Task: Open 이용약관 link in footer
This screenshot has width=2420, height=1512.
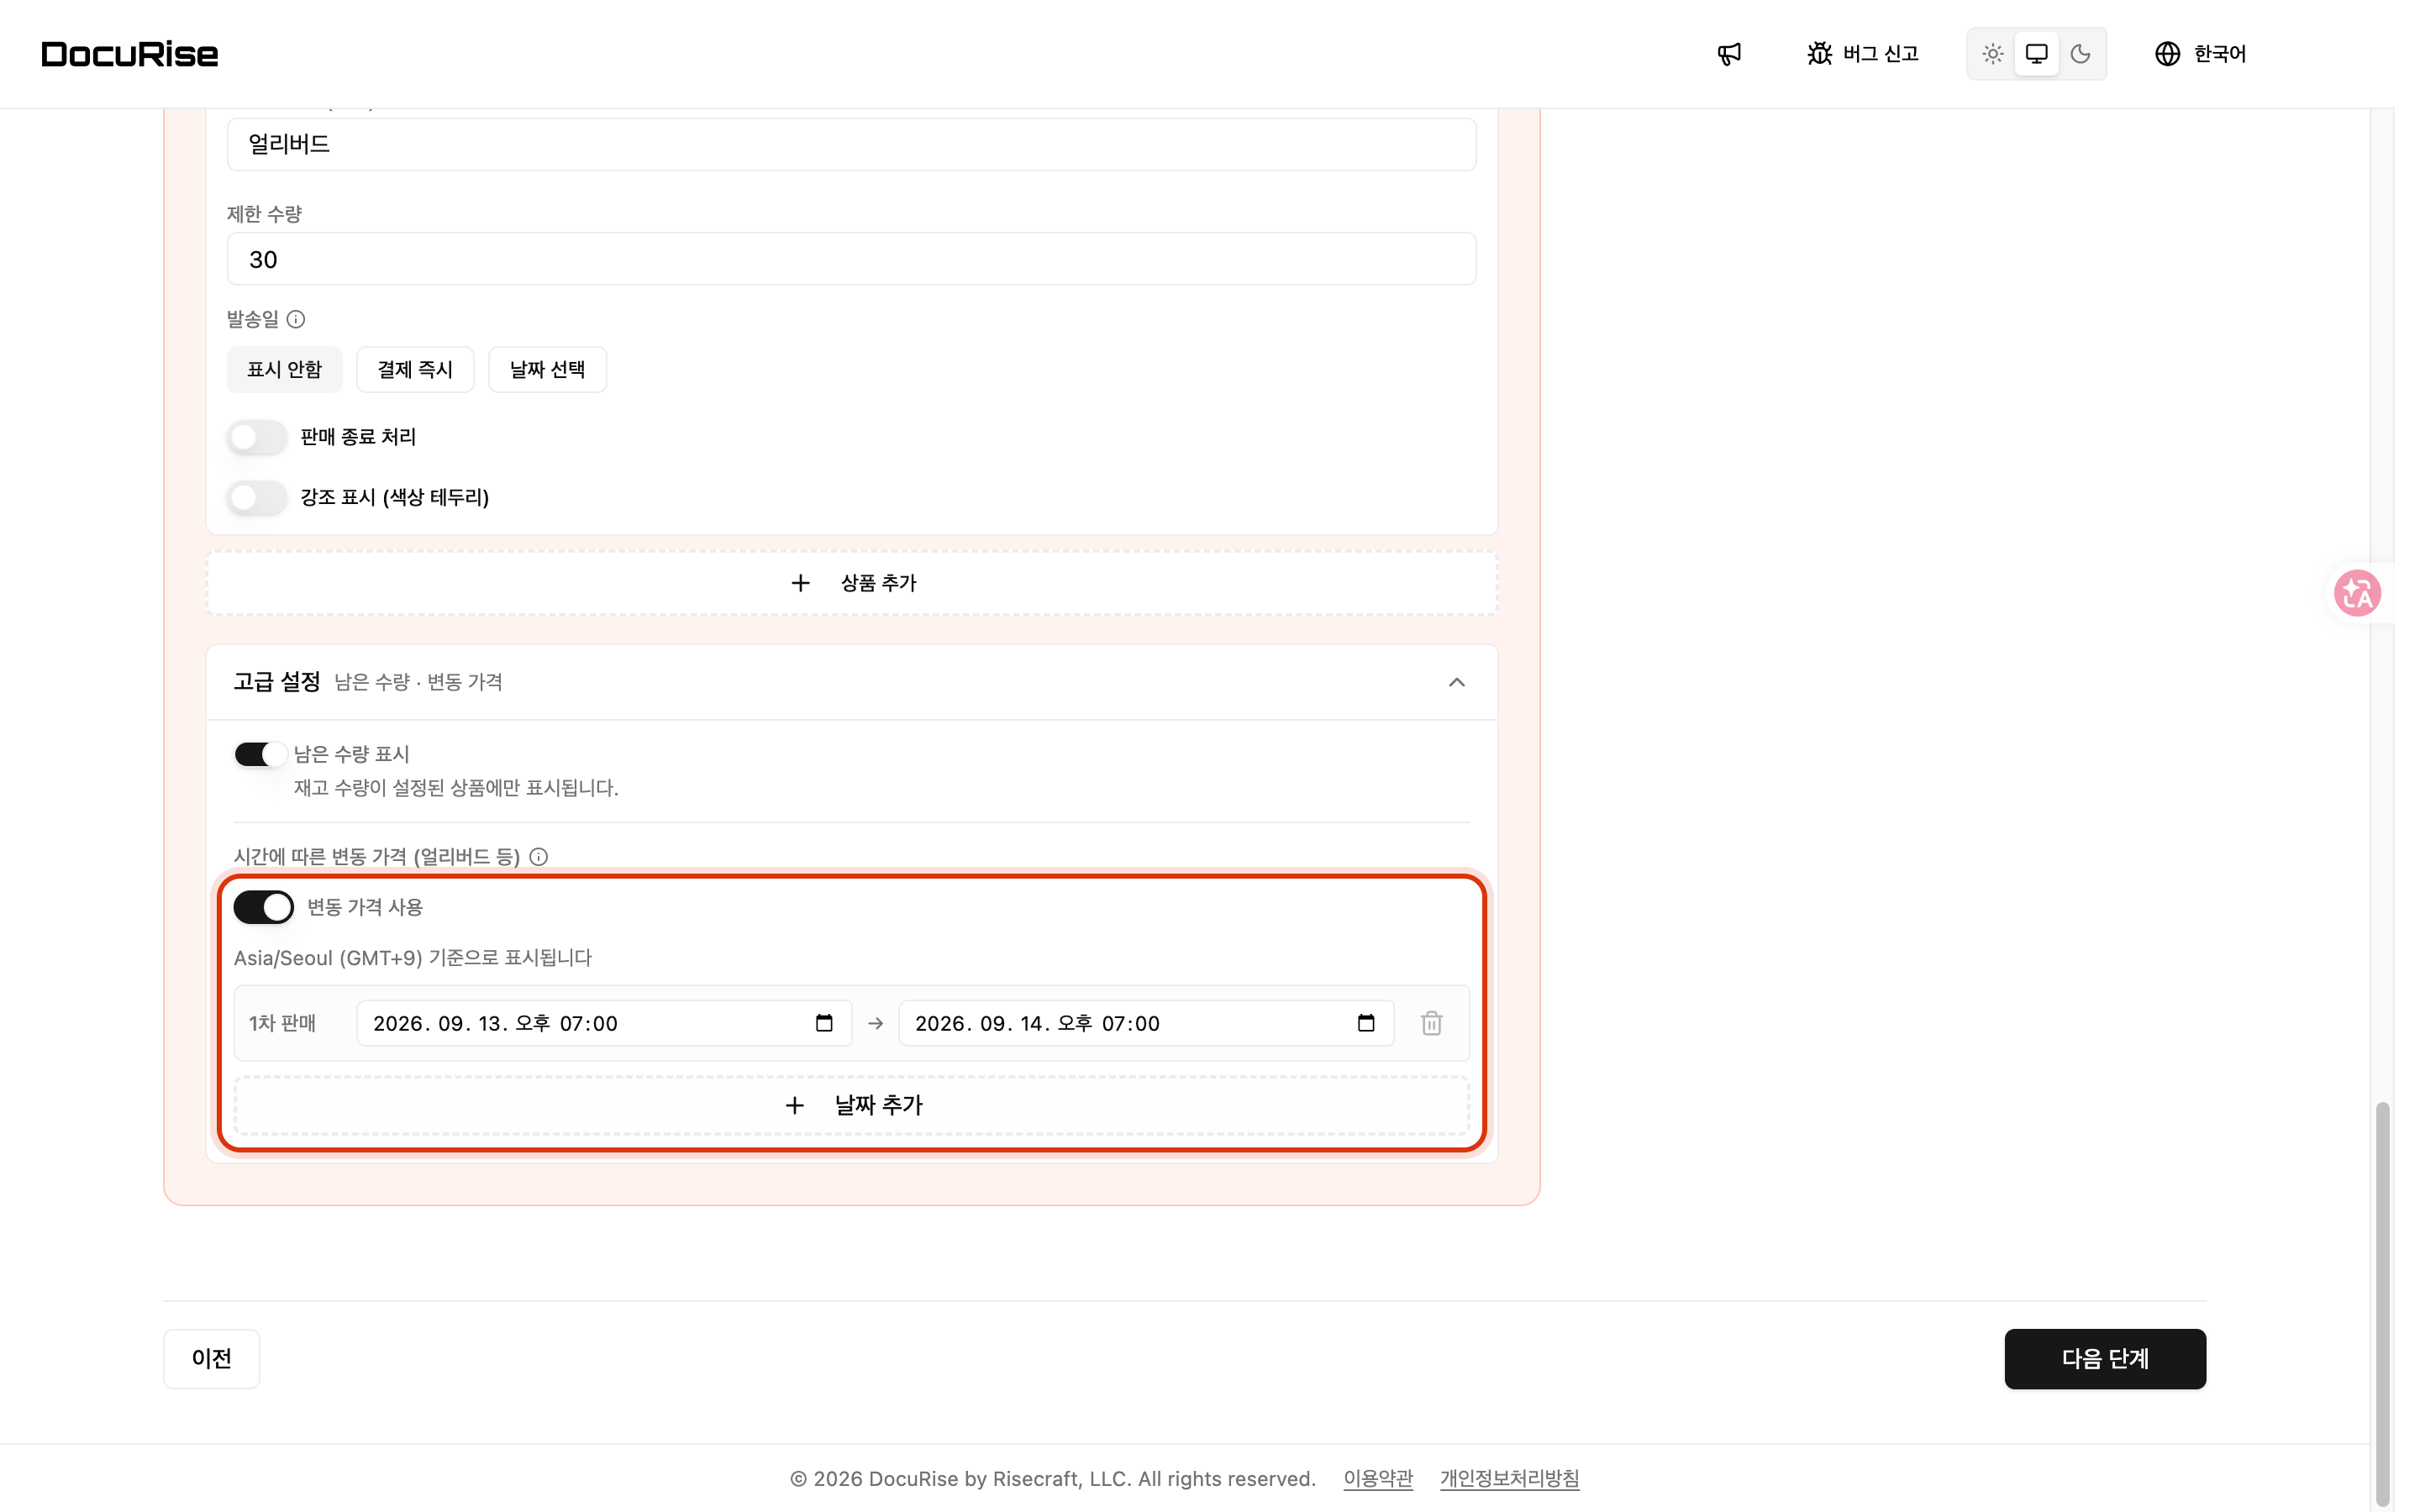Action: (1378, 1478)
